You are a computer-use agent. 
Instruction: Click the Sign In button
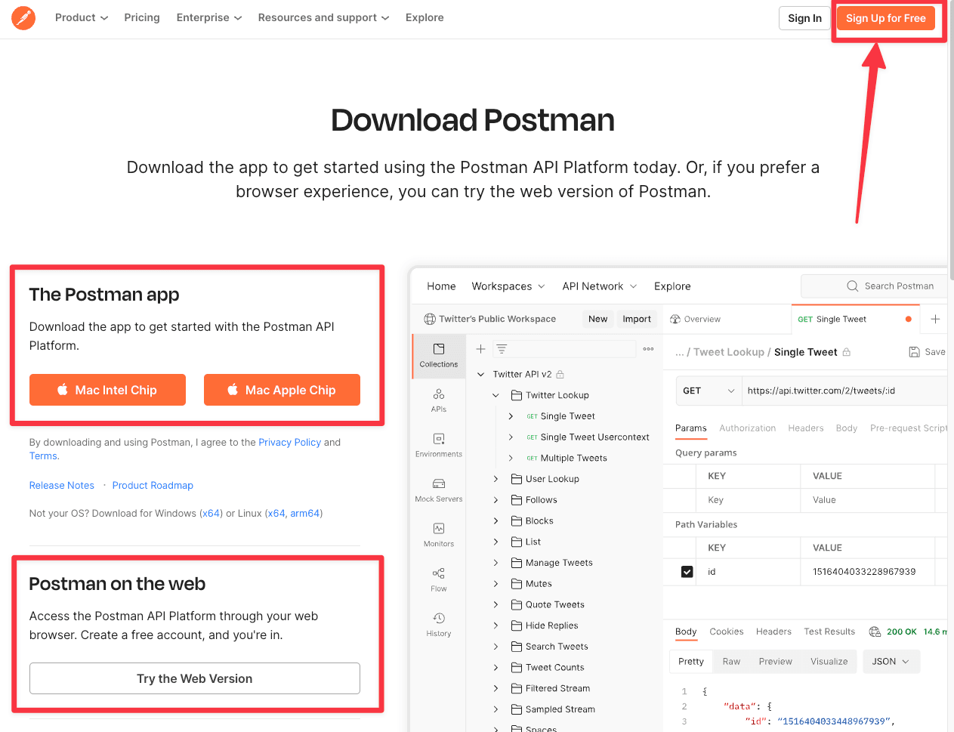804,18
